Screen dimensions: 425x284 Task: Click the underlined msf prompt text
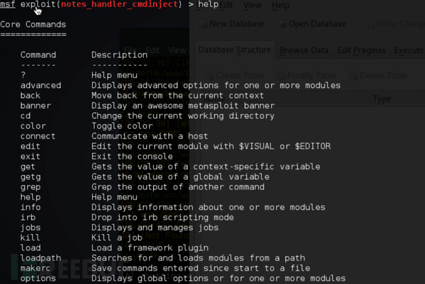pos(7,4)
